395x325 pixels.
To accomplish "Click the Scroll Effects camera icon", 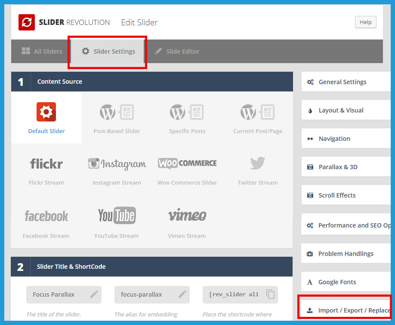I will (x=310, y=195).
